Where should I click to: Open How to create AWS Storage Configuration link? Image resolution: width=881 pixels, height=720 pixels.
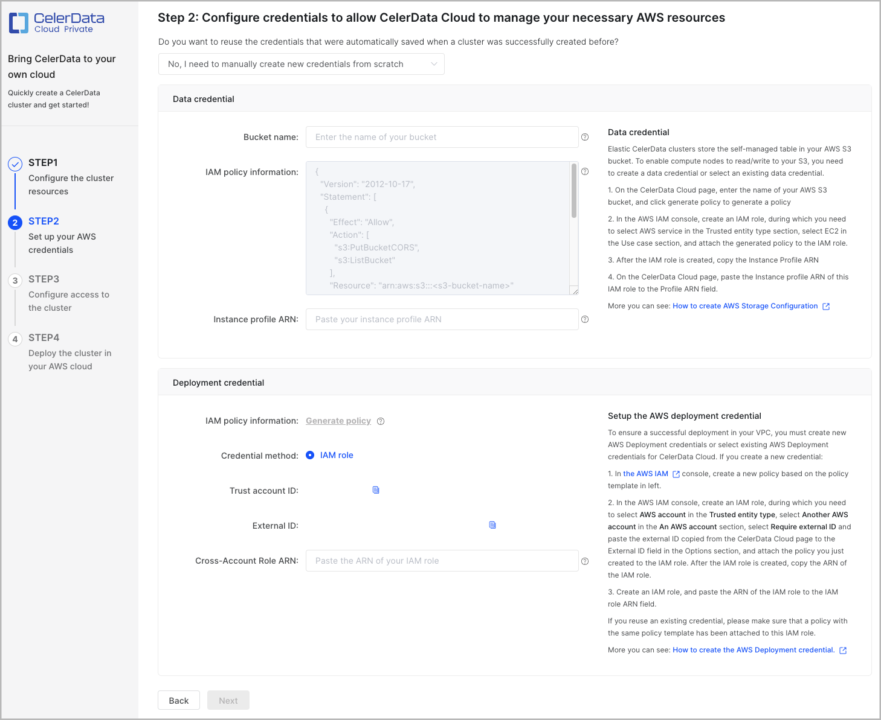pos(745,306)
